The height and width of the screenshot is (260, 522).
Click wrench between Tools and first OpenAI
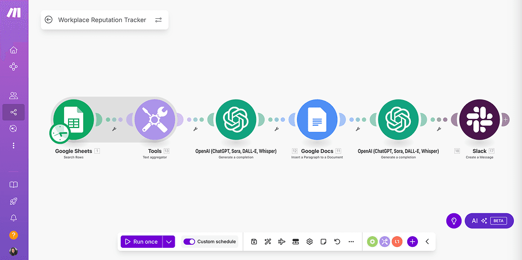tap(195, 129)
